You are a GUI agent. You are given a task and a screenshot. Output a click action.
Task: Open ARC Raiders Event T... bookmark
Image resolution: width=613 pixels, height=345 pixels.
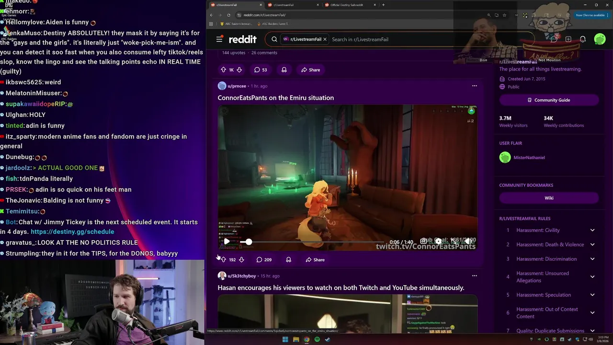pos(273,24)
